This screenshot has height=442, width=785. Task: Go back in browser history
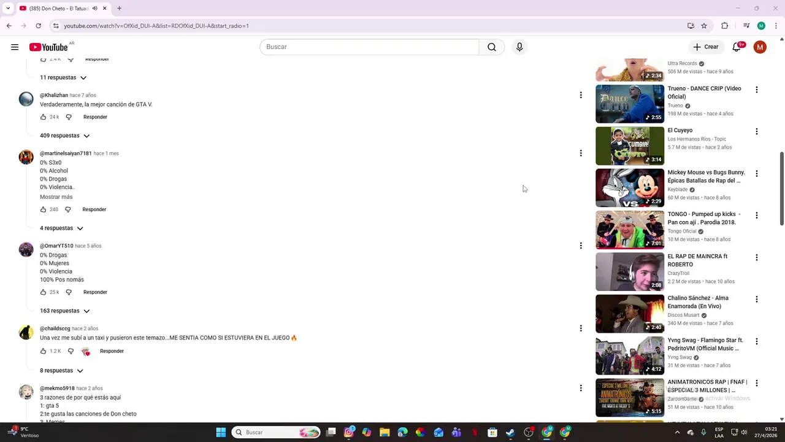(x=9, y=26)
